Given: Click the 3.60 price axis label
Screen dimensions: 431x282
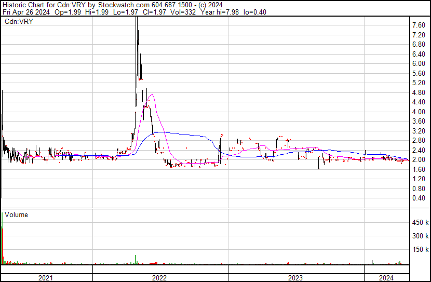Looking at the screenshot, I should pos(419,121).
